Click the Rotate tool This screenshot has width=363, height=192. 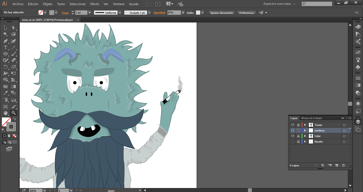click(x=6, y=67)
